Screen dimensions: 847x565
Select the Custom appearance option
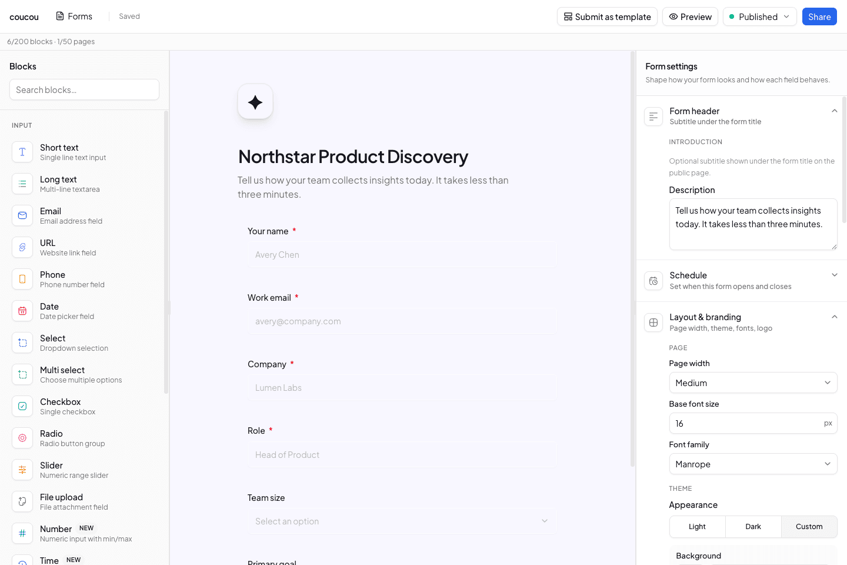[x=809, y=527]
